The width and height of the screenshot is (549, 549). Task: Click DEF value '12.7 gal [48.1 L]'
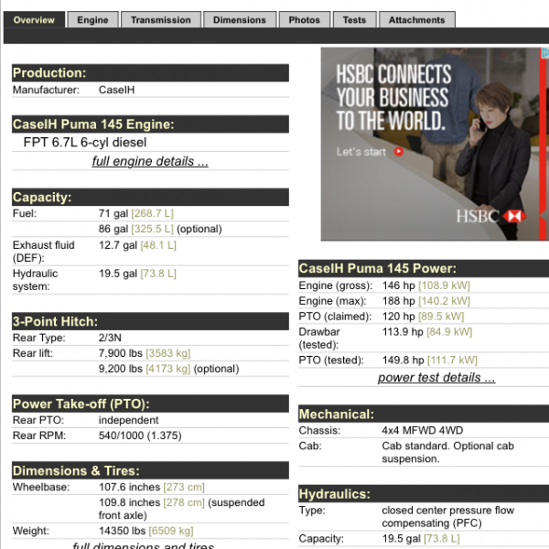(137, 245)
